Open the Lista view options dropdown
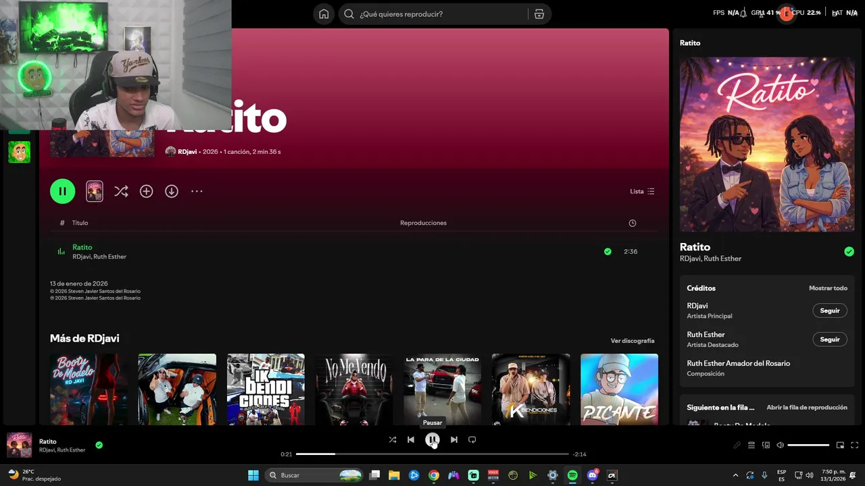 click(642, 192)
